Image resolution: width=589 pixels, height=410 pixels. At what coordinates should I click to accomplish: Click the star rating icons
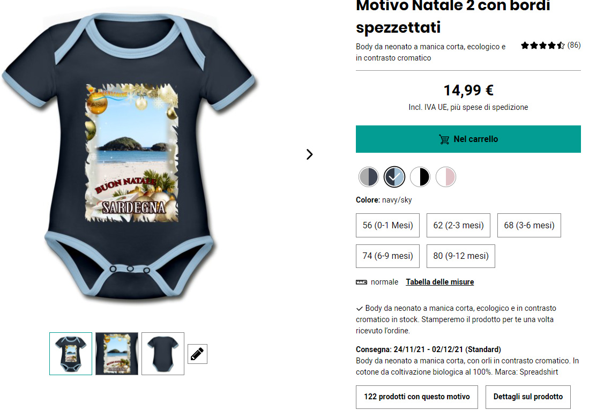(x=542, y=46)
